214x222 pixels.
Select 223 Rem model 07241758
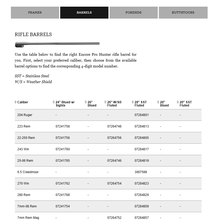click(63, 126)
